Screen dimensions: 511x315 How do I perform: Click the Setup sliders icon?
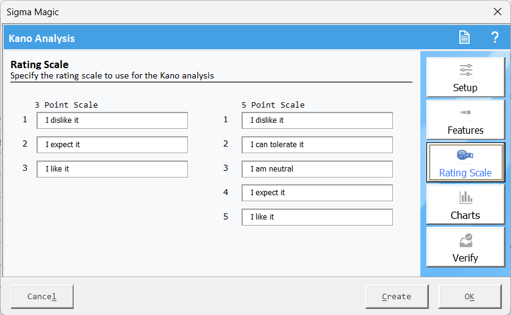click(x=465, y=70)
